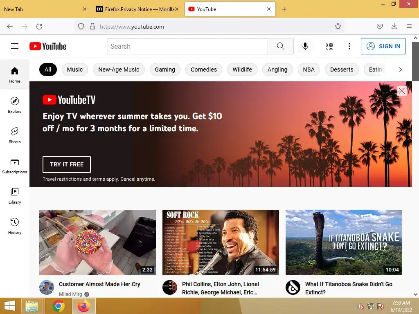Screen dimensions: 419x314
Task: Open Library in the sidebar
Action: coord(15,196)
